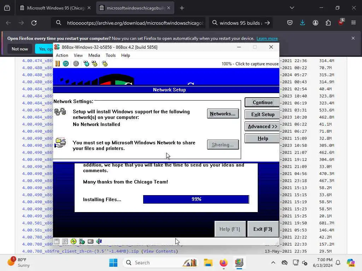Open the 86Box settings gear icon
This screenshot has height=271, width=362.
105,64
